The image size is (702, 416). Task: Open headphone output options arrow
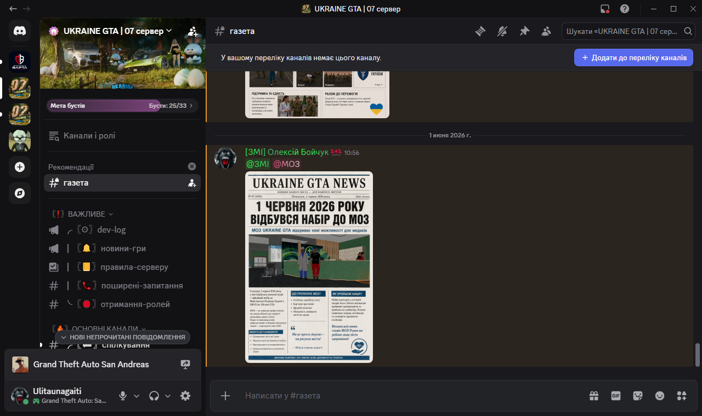point(168,396)
